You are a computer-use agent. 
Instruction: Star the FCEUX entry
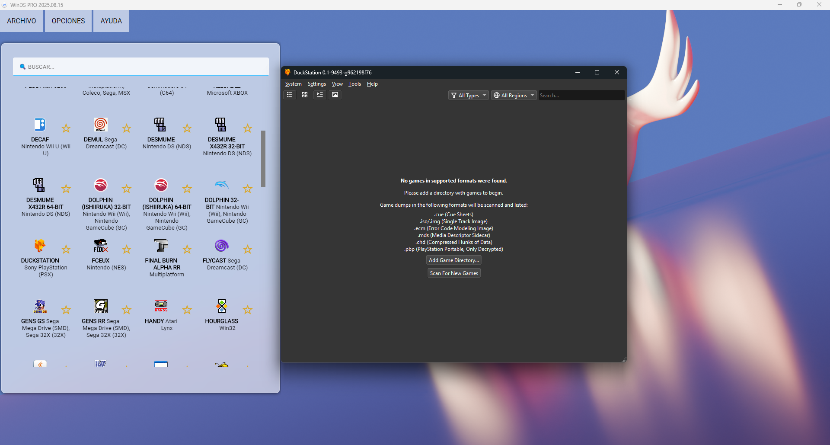(x=126, y=249)
